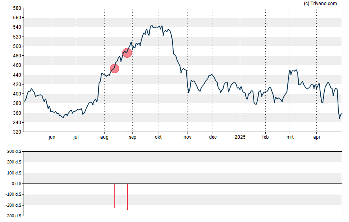Click the 'jul' month label
This screenshot has width=349, height=222.
(76, 137)
